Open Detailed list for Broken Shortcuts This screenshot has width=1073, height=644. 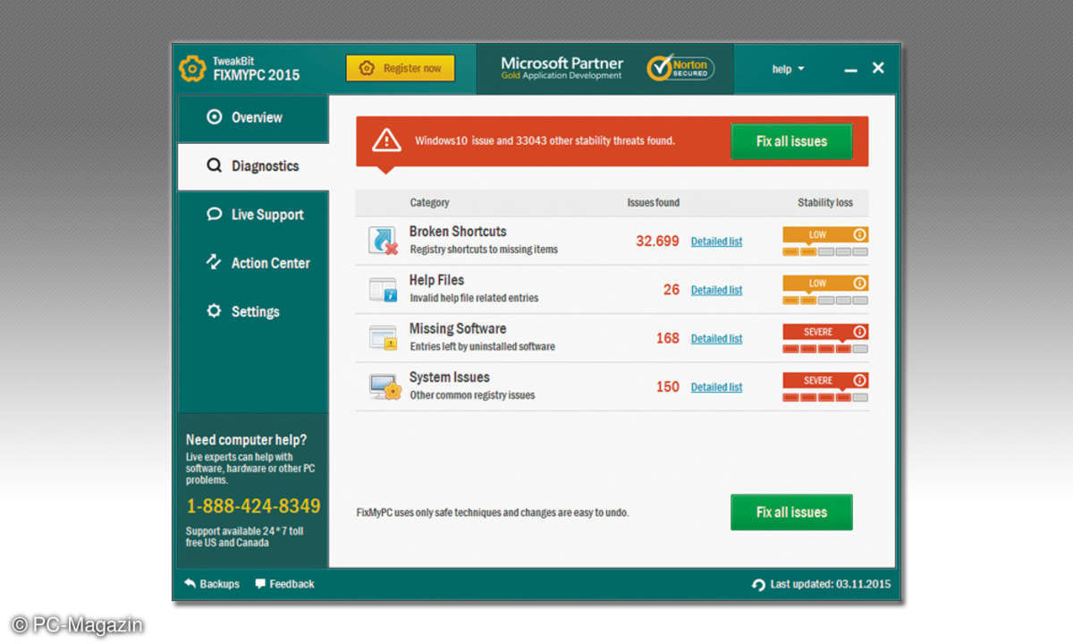coord(716,241)
